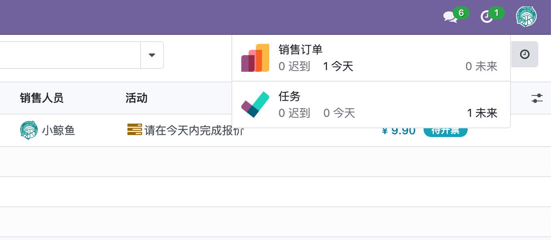Click the activity type icon in row
Image resolution: width=551 pixels, height=240 pixels.
pyautogui.click(x=135, y=130)
